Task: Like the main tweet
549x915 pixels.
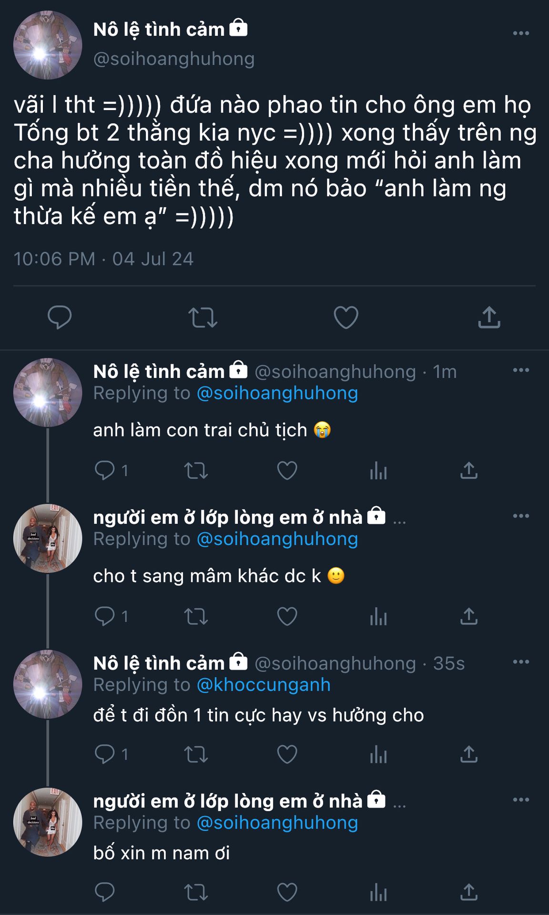Action: point(346,317)
